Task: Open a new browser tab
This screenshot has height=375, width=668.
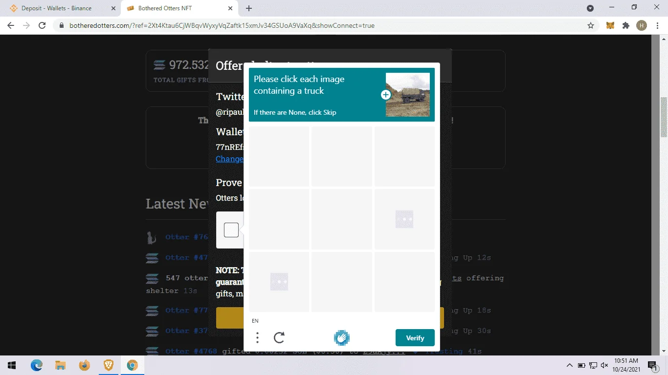Action: click(x=249, y=8)
